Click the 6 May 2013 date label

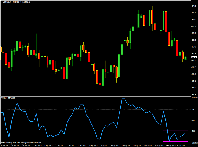[115, 146]
